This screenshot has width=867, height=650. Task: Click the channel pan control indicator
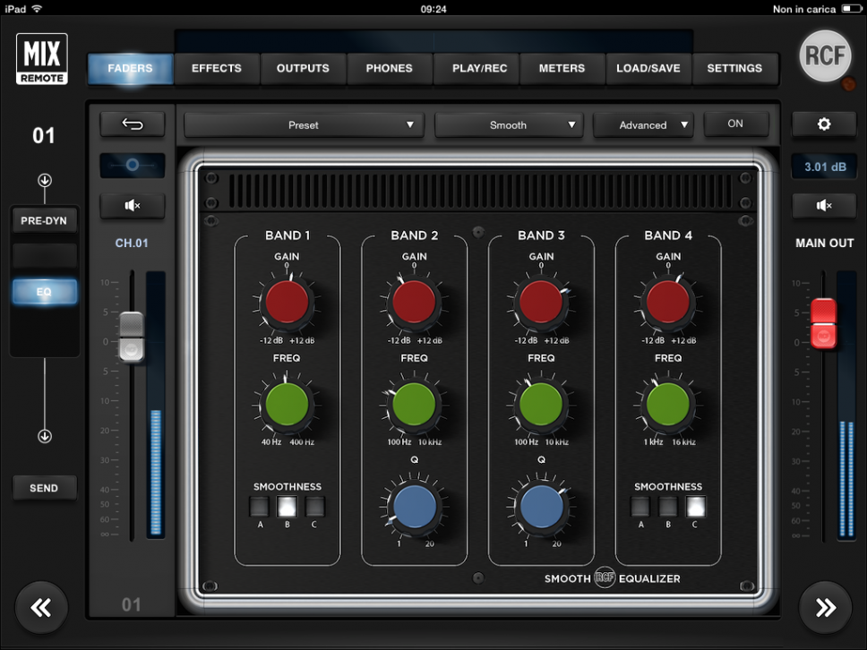click(x=132, y=166)
